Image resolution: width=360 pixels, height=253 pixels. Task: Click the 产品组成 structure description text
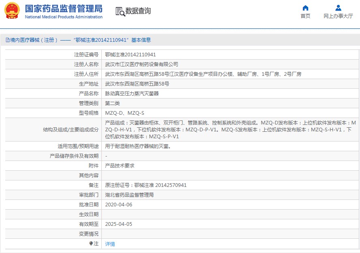click(231, 130)
